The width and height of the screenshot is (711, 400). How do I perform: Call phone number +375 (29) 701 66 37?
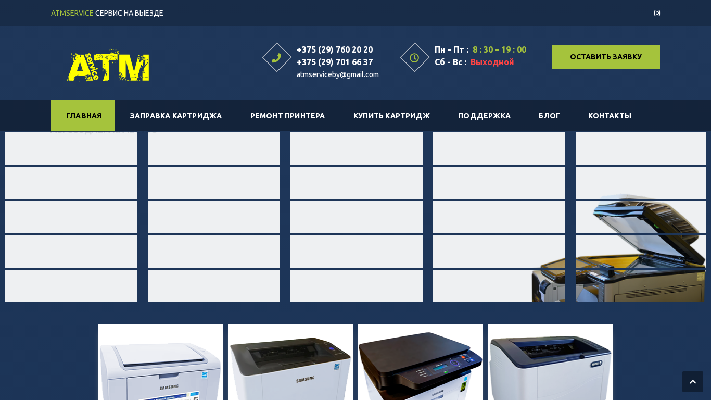click(x=335, y=63)
